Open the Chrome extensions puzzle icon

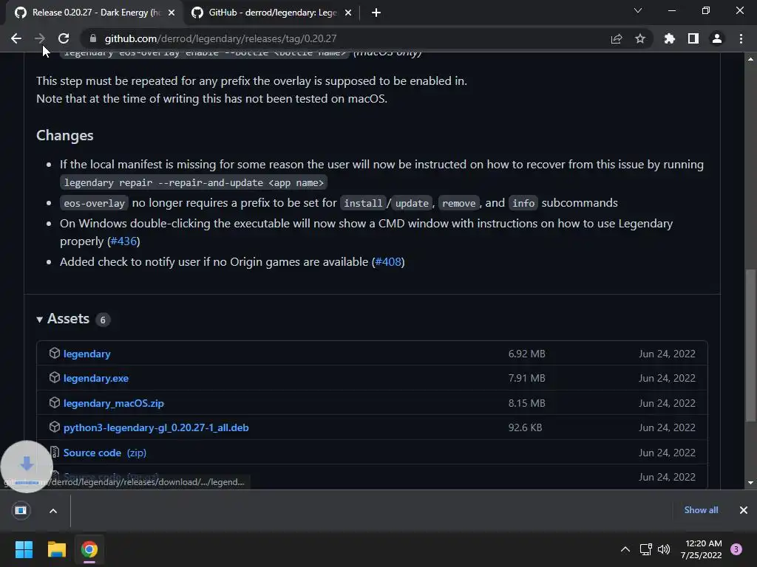tap(669, 38)
